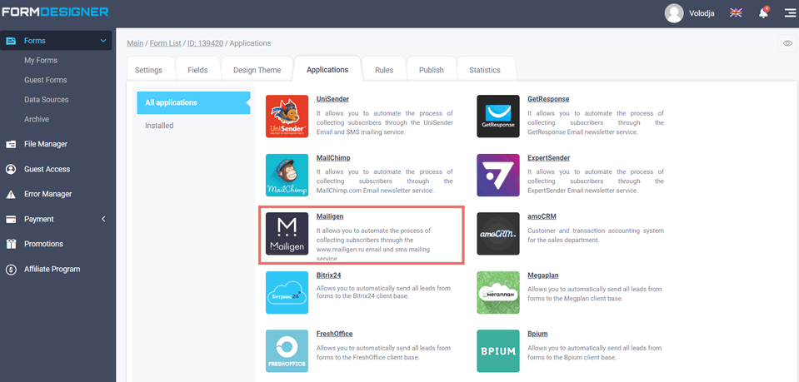The image size is (799, 382).
Task: Open the UniSender app logo
Action: tap(287, 117)
